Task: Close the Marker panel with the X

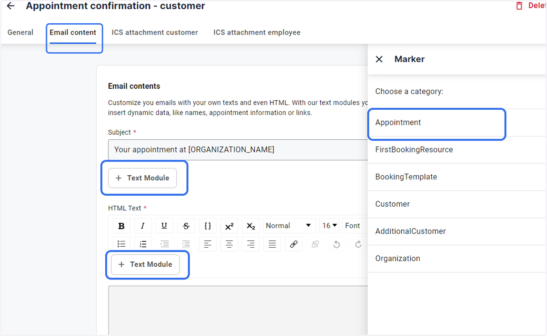Action: click(379, 59)
